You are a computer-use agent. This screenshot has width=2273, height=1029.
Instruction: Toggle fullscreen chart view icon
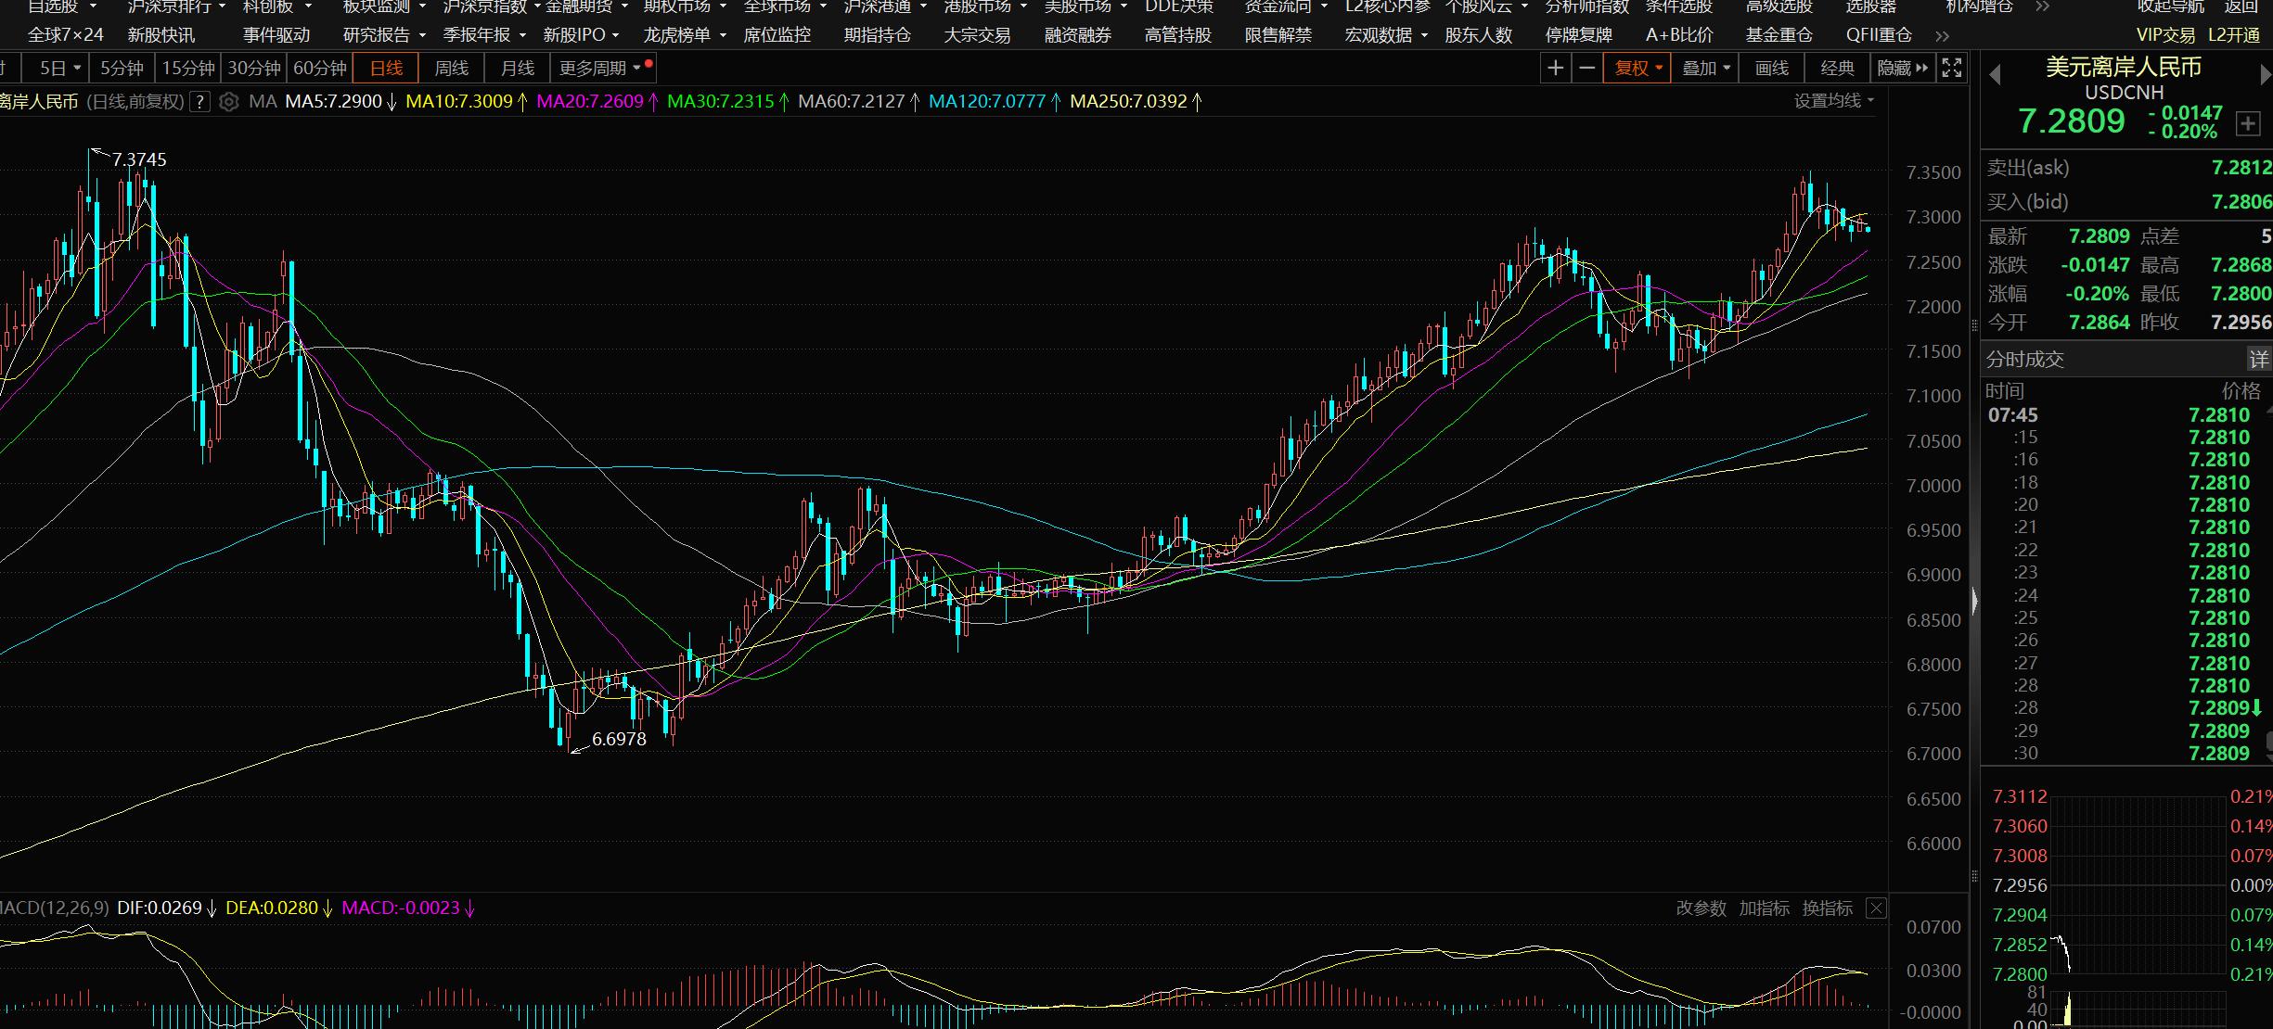pos(1952,68)
